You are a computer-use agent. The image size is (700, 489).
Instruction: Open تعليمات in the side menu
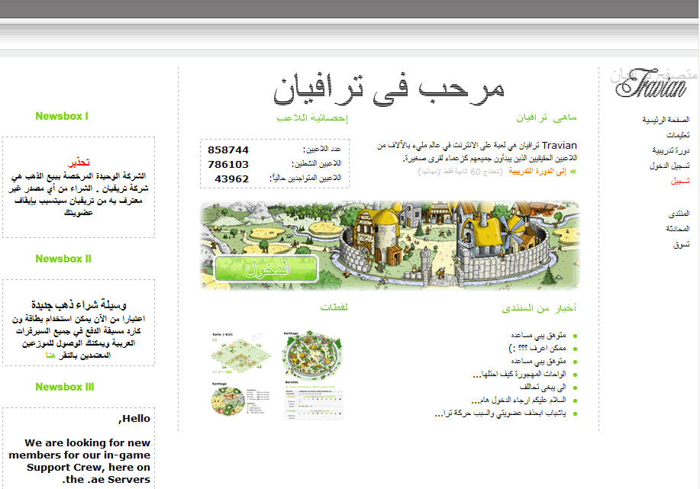[678, 135]
